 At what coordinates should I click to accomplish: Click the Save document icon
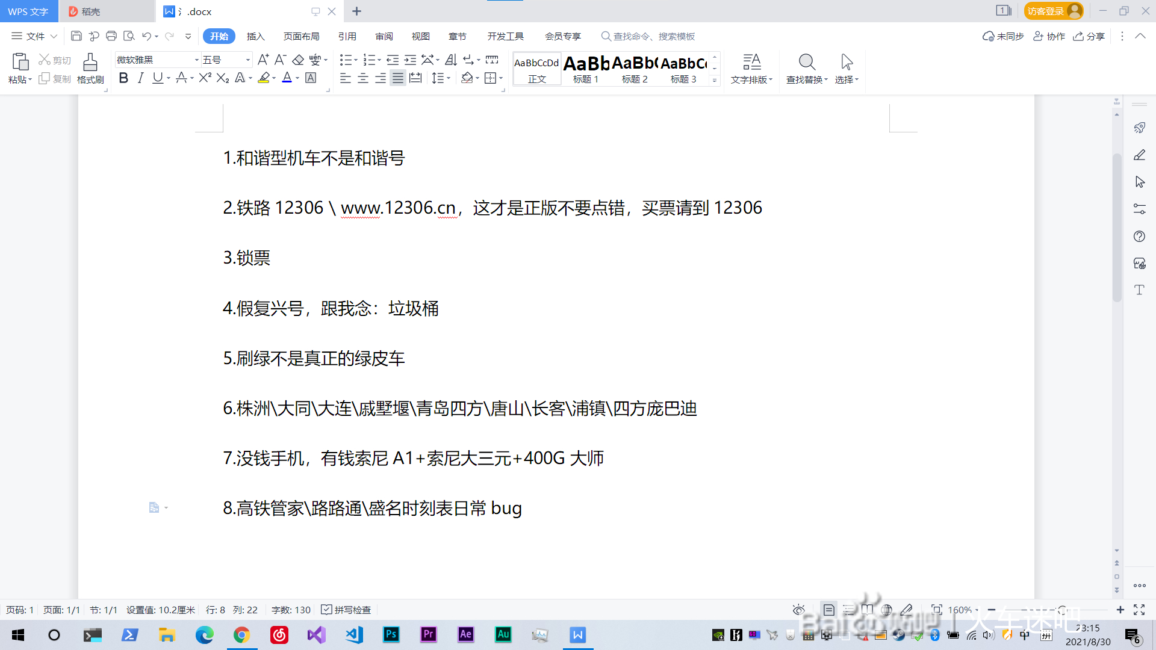[76, 36]
